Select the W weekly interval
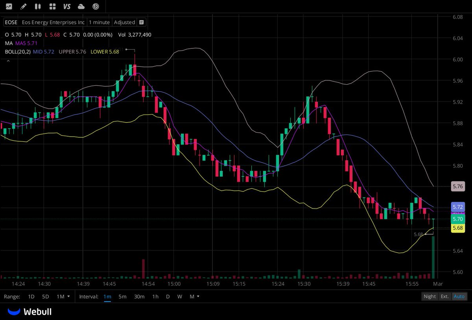This screenshot has height=320, width=472. (x=180, y=296)
